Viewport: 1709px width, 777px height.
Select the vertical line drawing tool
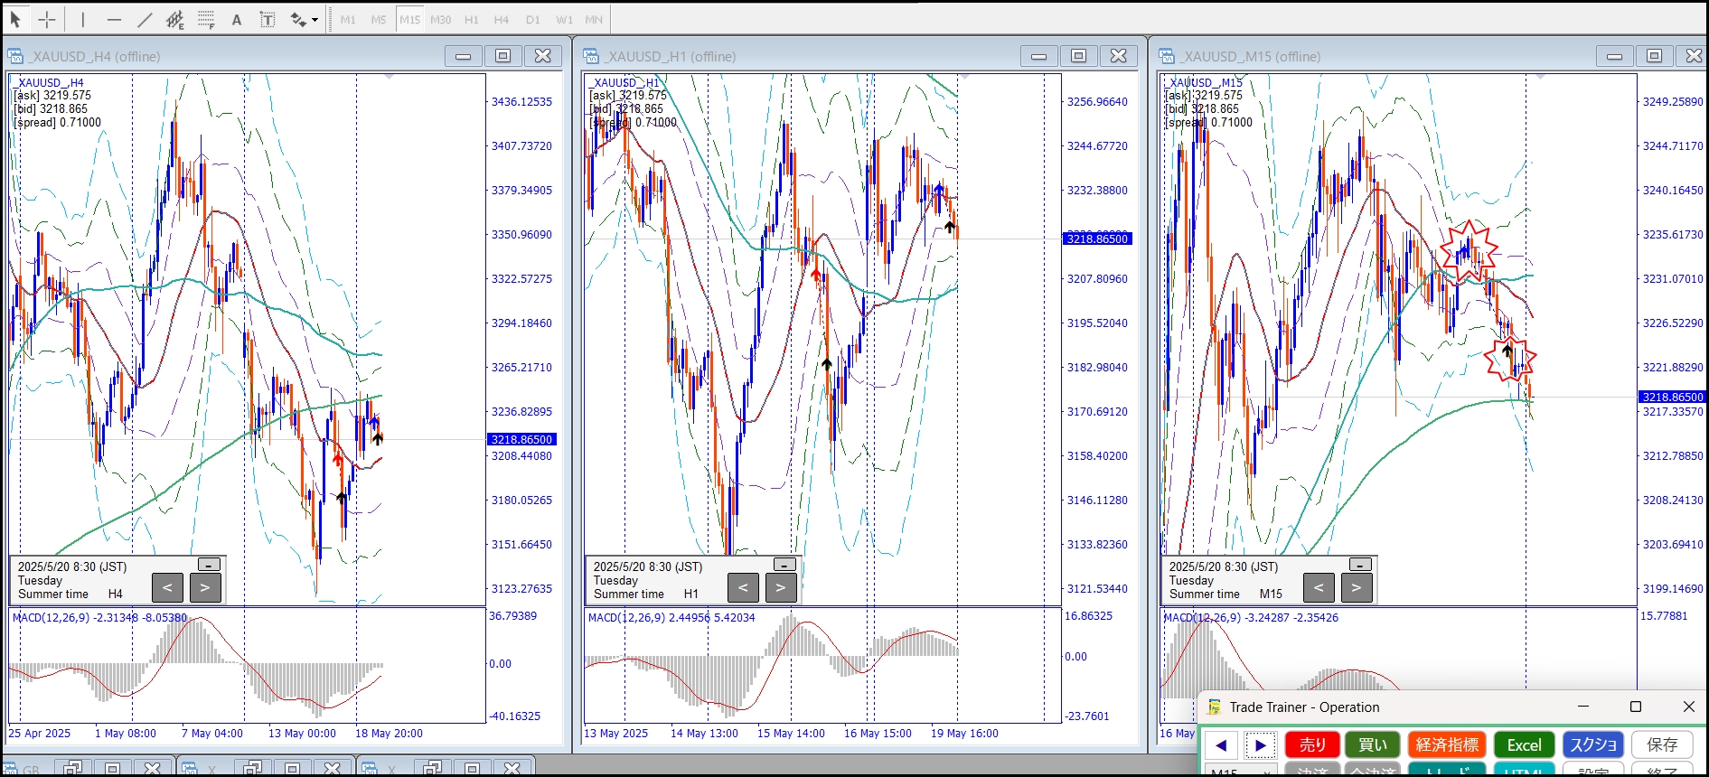point(82,19)
